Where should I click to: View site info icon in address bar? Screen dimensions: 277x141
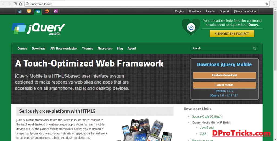pyautogui.click(x=27, y=4)
